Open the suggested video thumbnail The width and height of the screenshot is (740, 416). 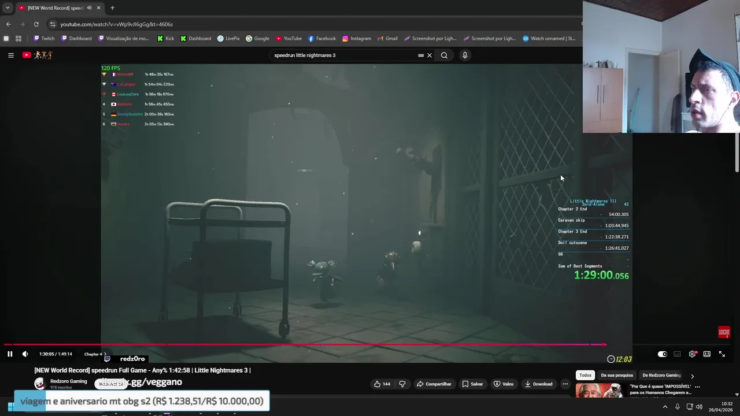600,391
